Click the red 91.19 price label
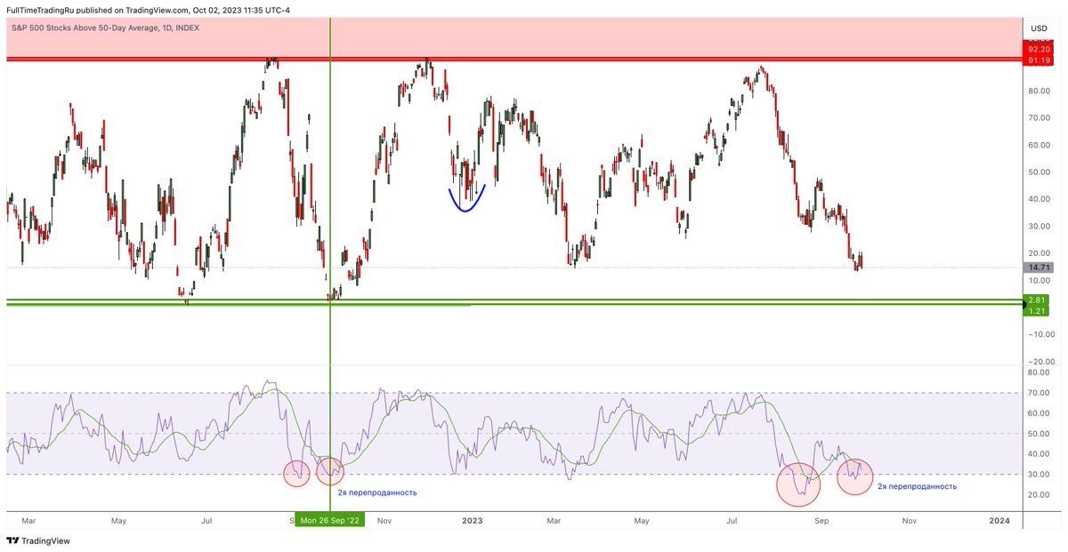 [1038, 61]
